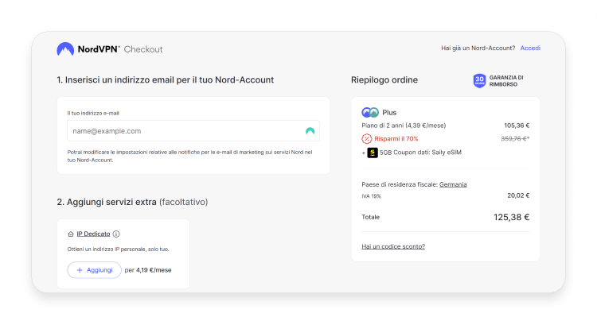Change tax residence country Germania

click(453, 184)
